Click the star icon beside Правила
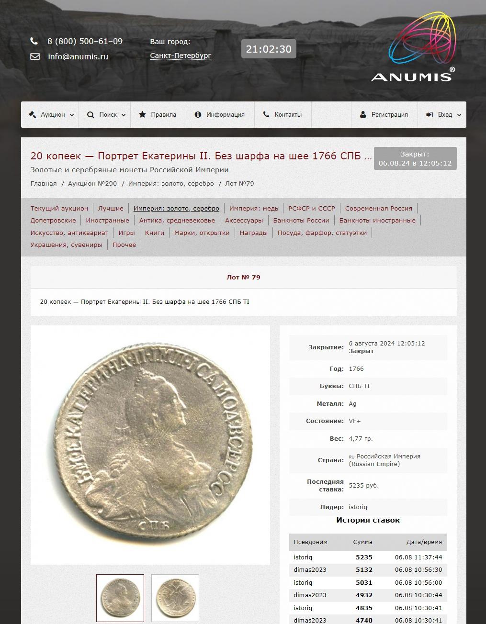 tap(142, 114)
